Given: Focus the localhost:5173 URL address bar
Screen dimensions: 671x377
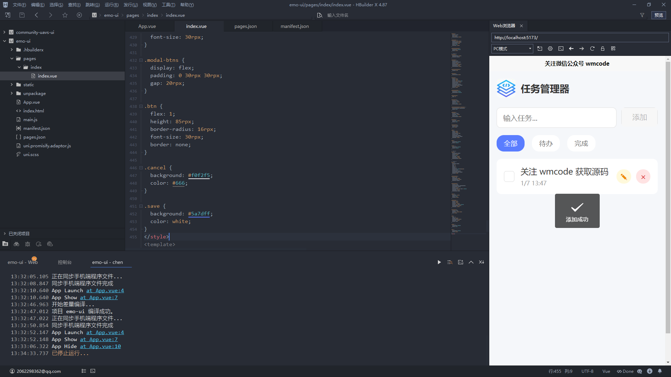Looking at the screenshot, I should tap(580, 37).
